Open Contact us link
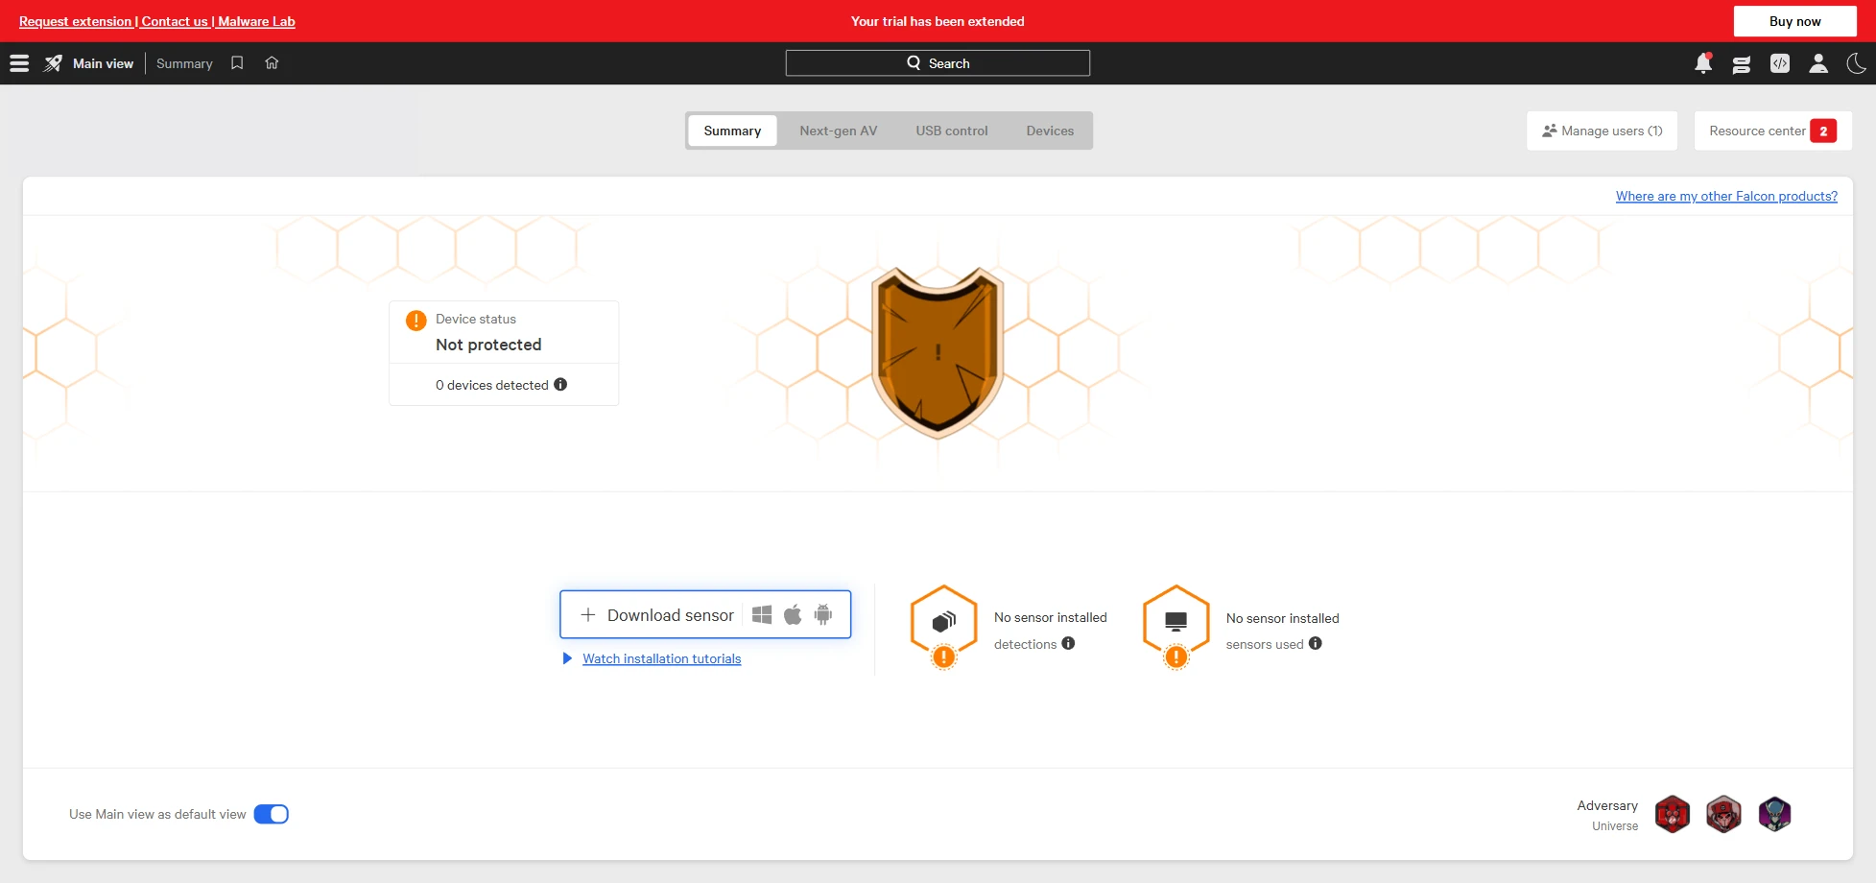 175,21
